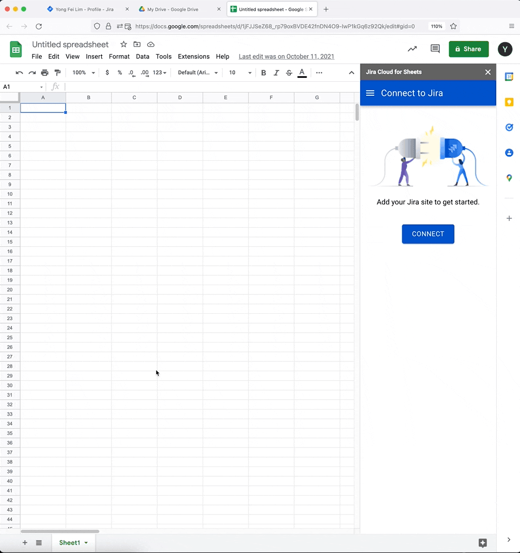The image size is (520, 553).
Task: Star the Untitled spreadsheet
Action: pos(123,44)
